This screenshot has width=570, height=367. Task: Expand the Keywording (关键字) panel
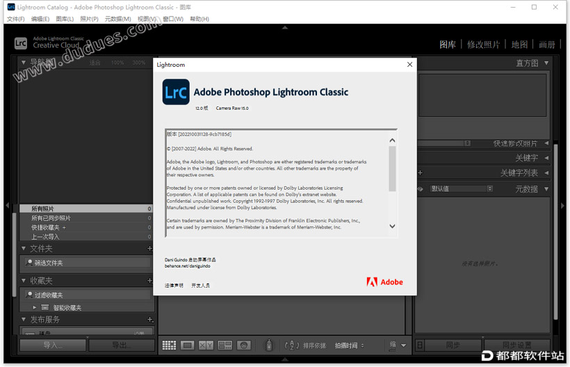pos(546,158)
